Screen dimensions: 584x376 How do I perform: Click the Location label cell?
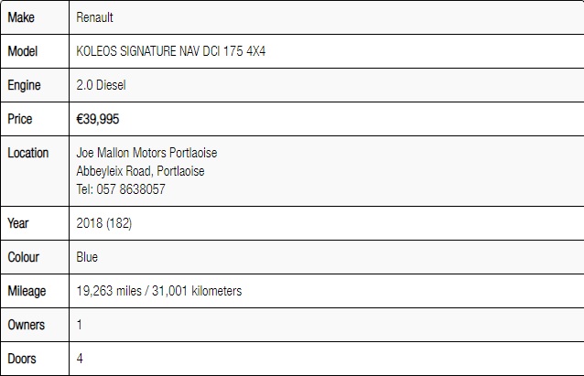point(35,171)
